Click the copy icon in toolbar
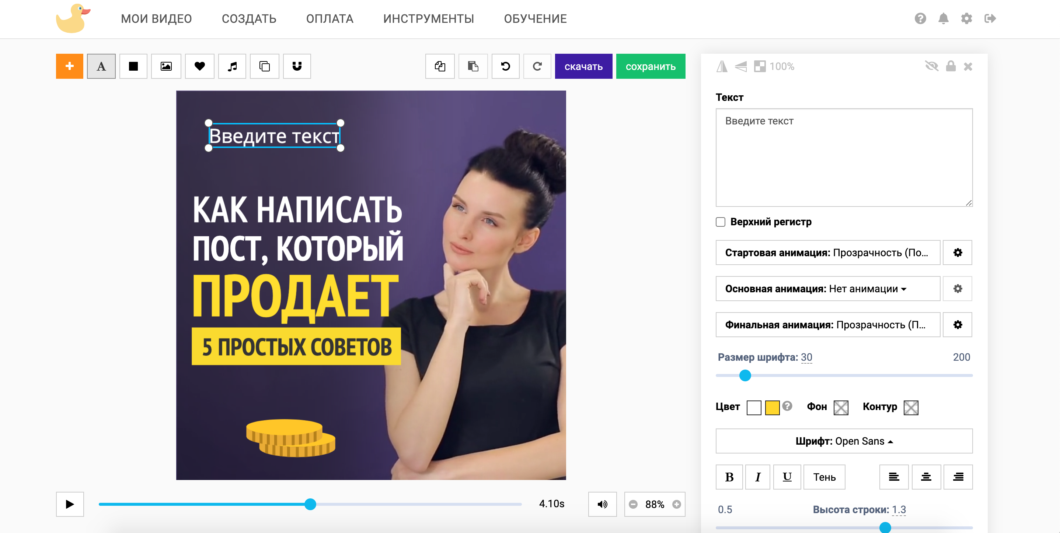The image size is (1060, 533). point(440,66)
